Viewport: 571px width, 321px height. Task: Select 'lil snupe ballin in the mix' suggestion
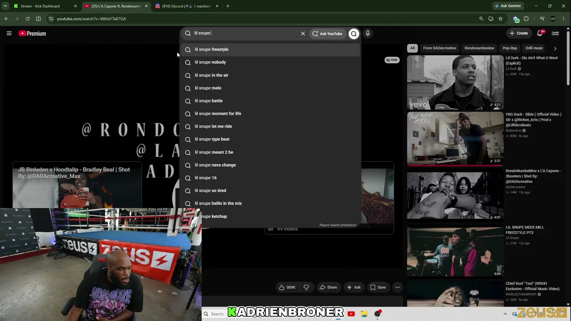tap(270, 203)
